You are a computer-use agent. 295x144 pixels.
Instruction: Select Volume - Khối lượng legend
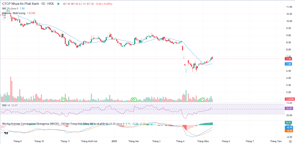(13, 13)
